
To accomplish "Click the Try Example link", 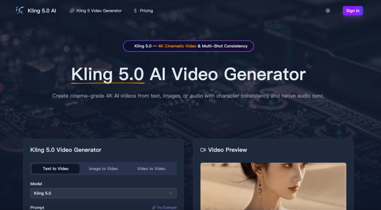I will tap(164, 208).
